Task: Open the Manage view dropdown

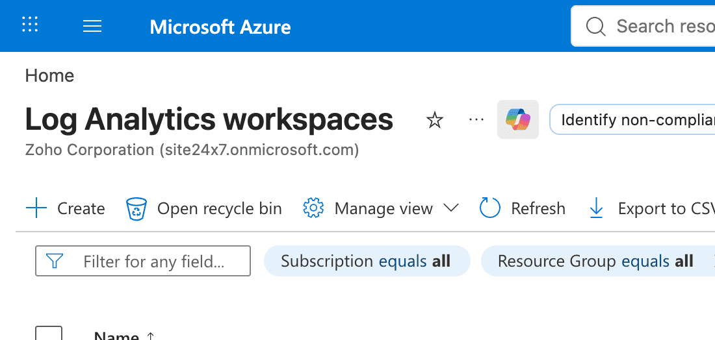Action: click(x=381, y=208)
